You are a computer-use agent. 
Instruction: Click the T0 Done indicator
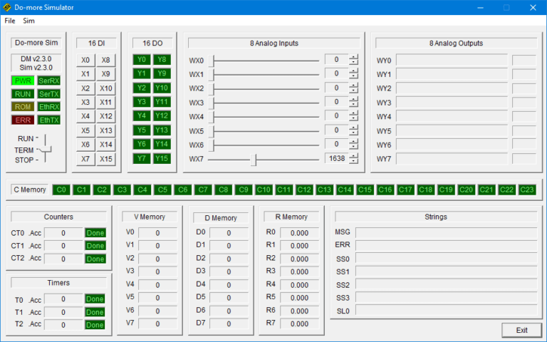95,299
